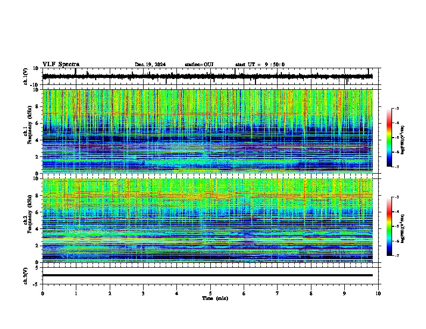Click the "-7" label on ch.2 color scale

point(397,255)
